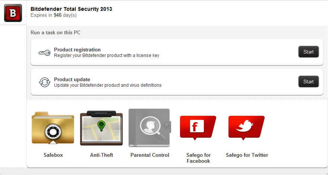
Task: Select the Product registration heading
Action: click(x=77, y=50)
